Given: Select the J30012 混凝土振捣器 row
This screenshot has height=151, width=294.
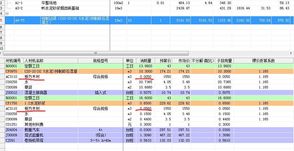Looking at the screenshot, I should pos(149,93).
